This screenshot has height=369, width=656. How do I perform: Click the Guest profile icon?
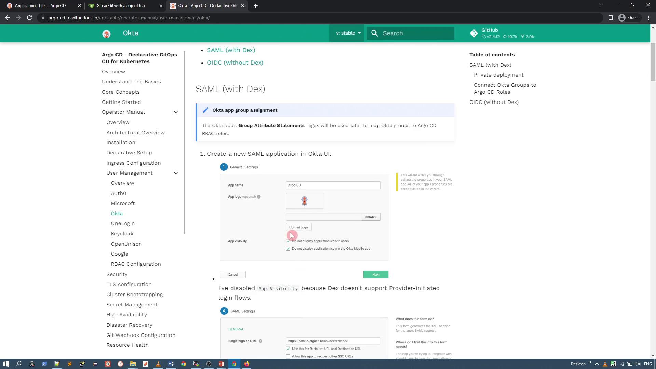pos(622,18)
